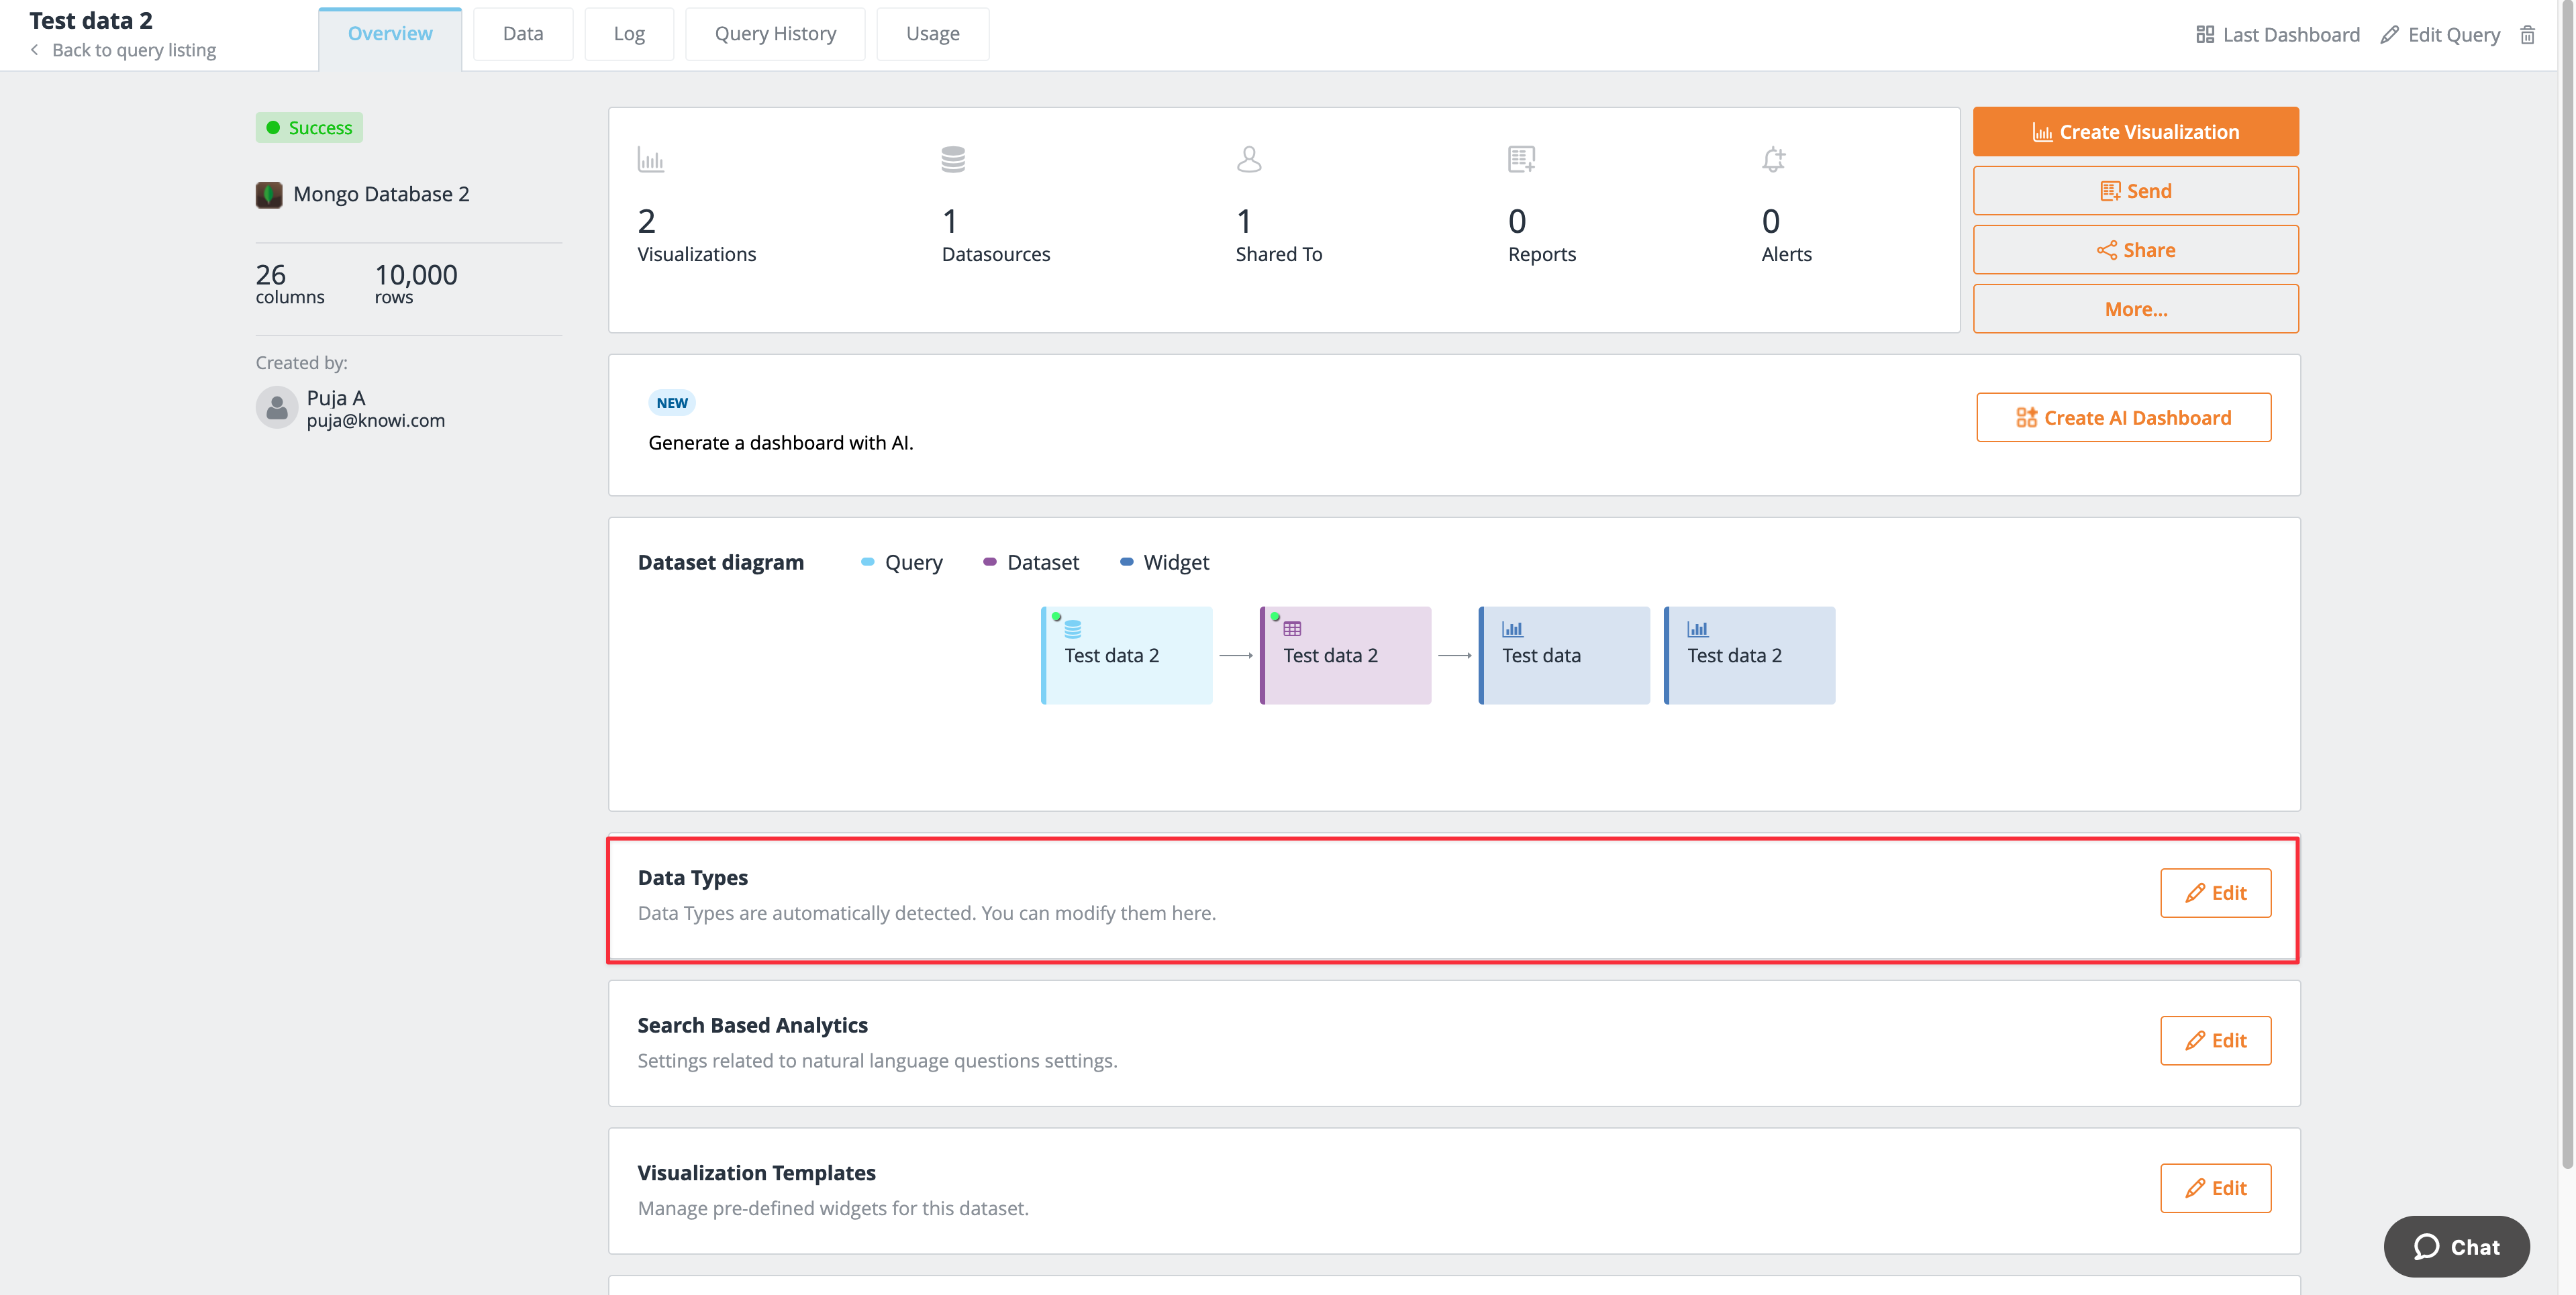Screen dimensions: 2576x1295
Task: Expand the Usage tab view
Action: tap(933, 33)
